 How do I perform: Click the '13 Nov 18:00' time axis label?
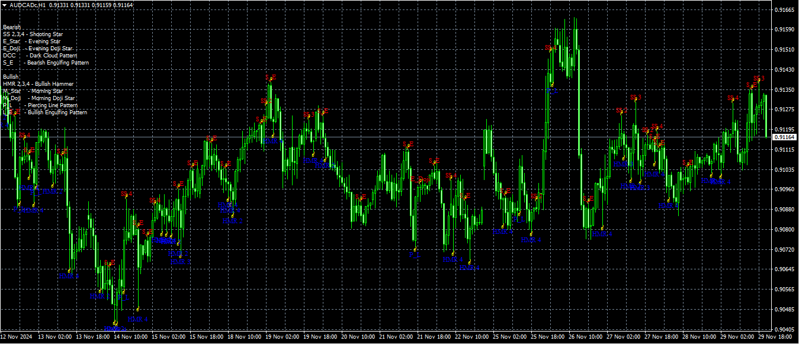(x=93, y=337)
